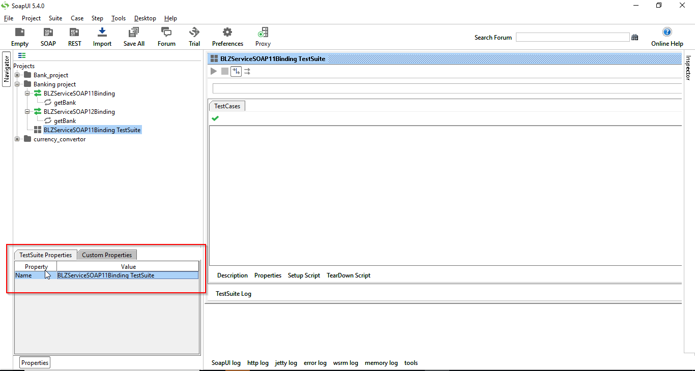Click inside the Search Forum field
695x371 pixels.
pyautogui.click(x=572, y=37)
